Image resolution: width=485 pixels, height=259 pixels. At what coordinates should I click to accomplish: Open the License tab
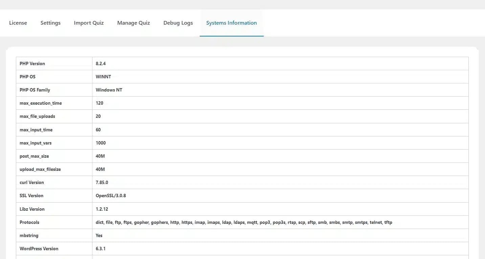coord(18,23)
